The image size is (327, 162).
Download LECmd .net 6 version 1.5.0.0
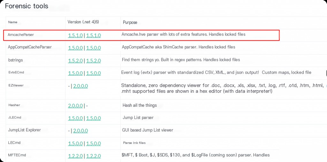pos(94,144)
